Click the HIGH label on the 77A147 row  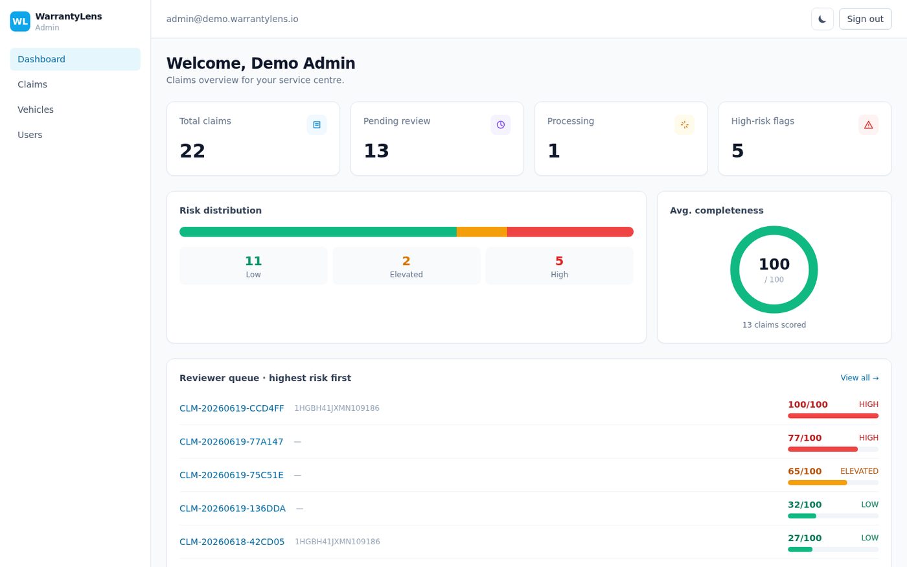tap(869, 438)
